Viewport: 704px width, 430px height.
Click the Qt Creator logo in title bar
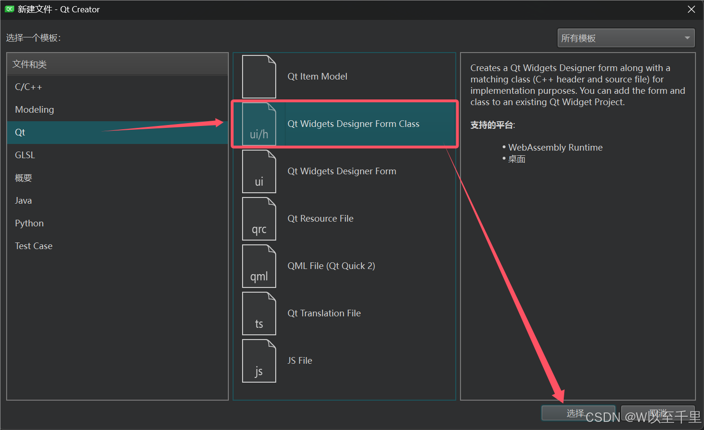pos(9,9)
